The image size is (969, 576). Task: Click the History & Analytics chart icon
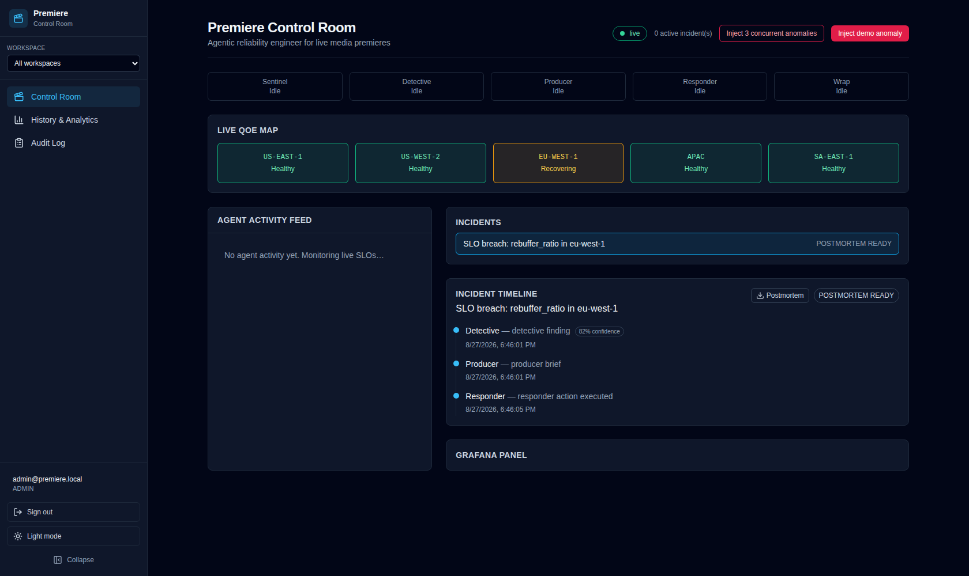(x=19, y=120)
